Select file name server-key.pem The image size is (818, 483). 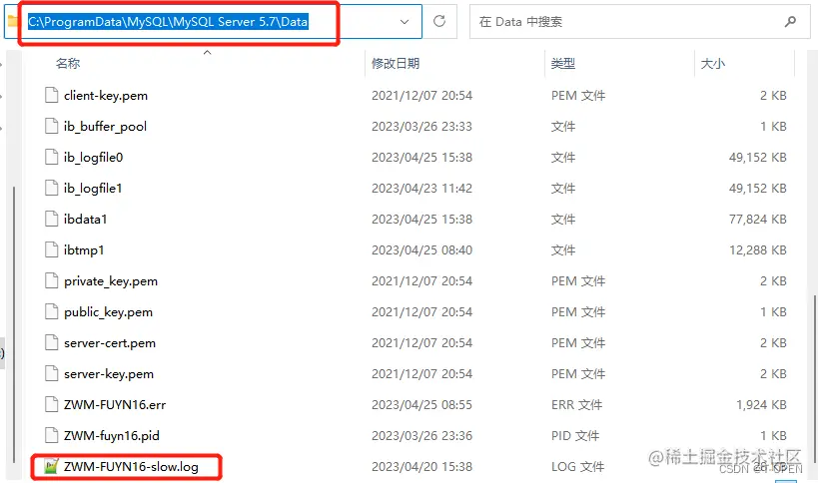point(109,373)
